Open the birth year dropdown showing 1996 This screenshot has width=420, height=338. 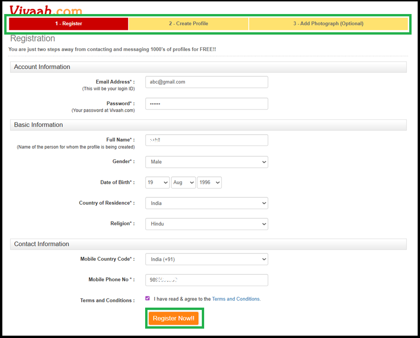point(209,182)
